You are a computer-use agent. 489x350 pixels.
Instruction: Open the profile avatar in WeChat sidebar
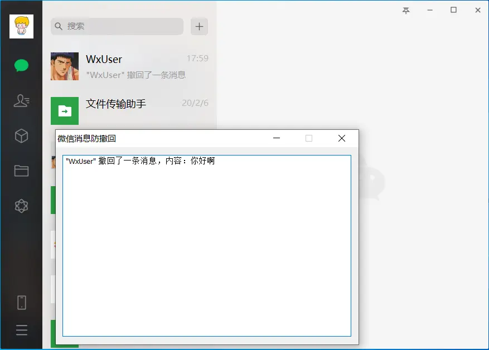[x=21, y=27]
